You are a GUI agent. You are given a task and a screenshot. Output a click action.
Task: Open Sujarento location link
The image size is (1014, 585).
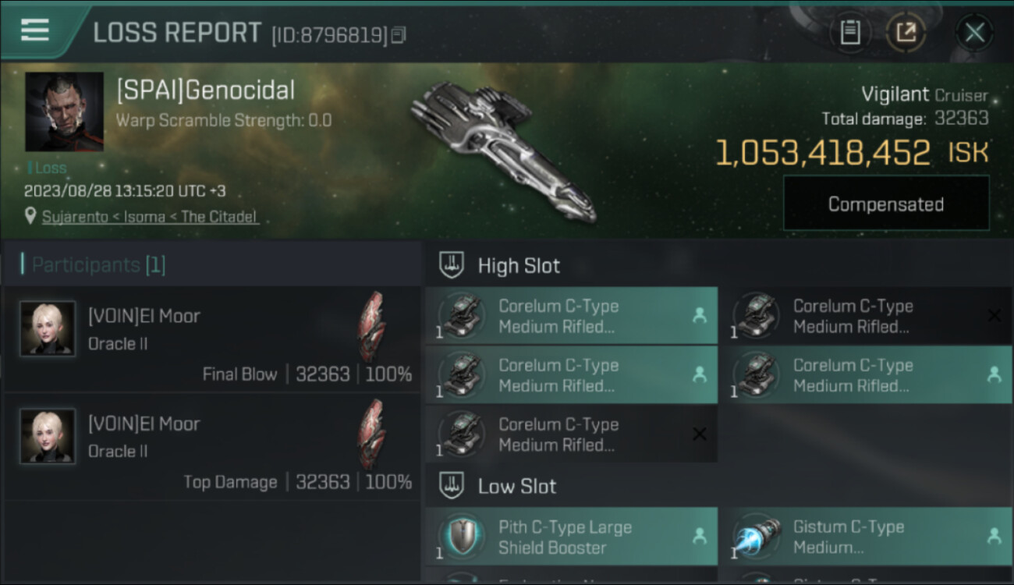[150, 217]
